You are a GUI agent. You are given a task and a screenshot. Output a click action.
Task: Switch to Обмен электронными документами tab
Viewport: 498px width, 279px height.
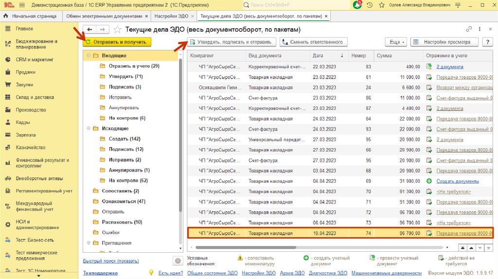(x=105, y=16)
